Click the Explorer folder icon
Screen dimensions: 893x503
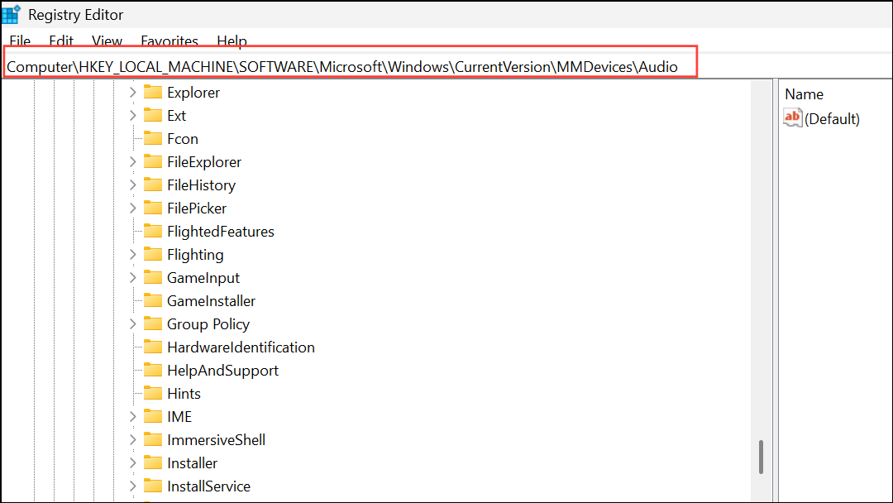click(x=153, y=92)
